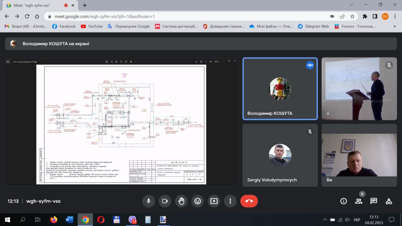Turn off the camera in Meet
Viewport: 402px width, 226px height.
[x=165, y=201]
